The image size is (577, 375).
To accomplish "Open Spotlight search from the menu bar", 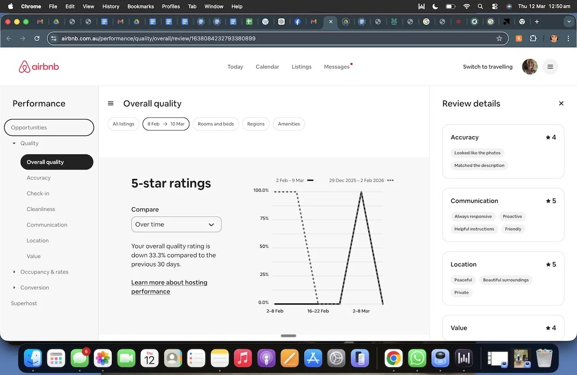I will click(480, 6).
